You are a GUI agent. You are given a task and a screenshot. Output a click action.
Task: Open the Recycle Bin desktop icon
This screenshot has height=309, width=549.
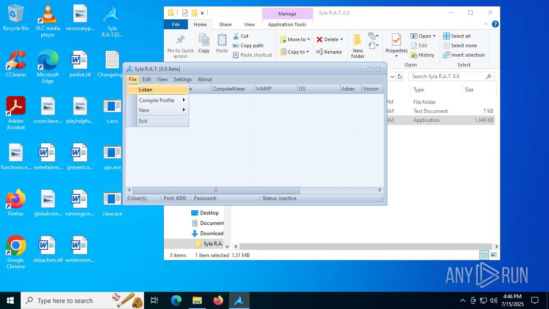click(x=16, y=18)
